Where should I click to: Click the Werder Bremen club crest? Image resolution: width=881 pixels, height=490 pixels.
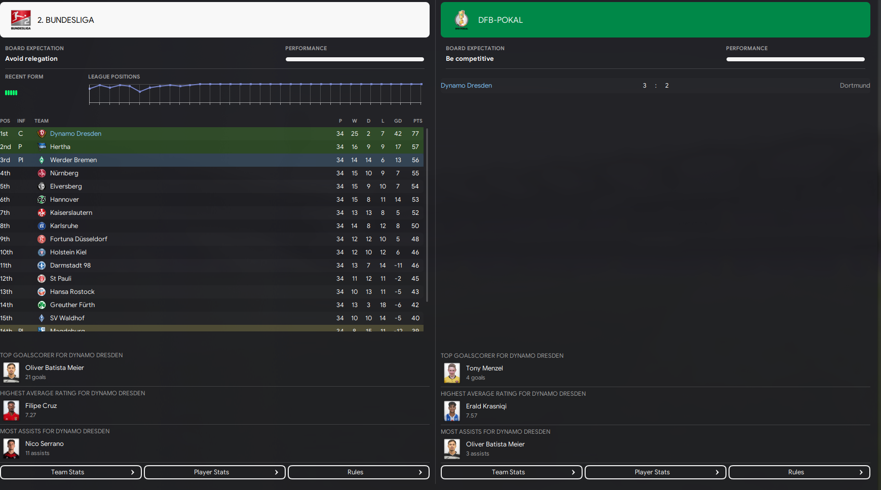pyautogui.click(x=42, y=160)
